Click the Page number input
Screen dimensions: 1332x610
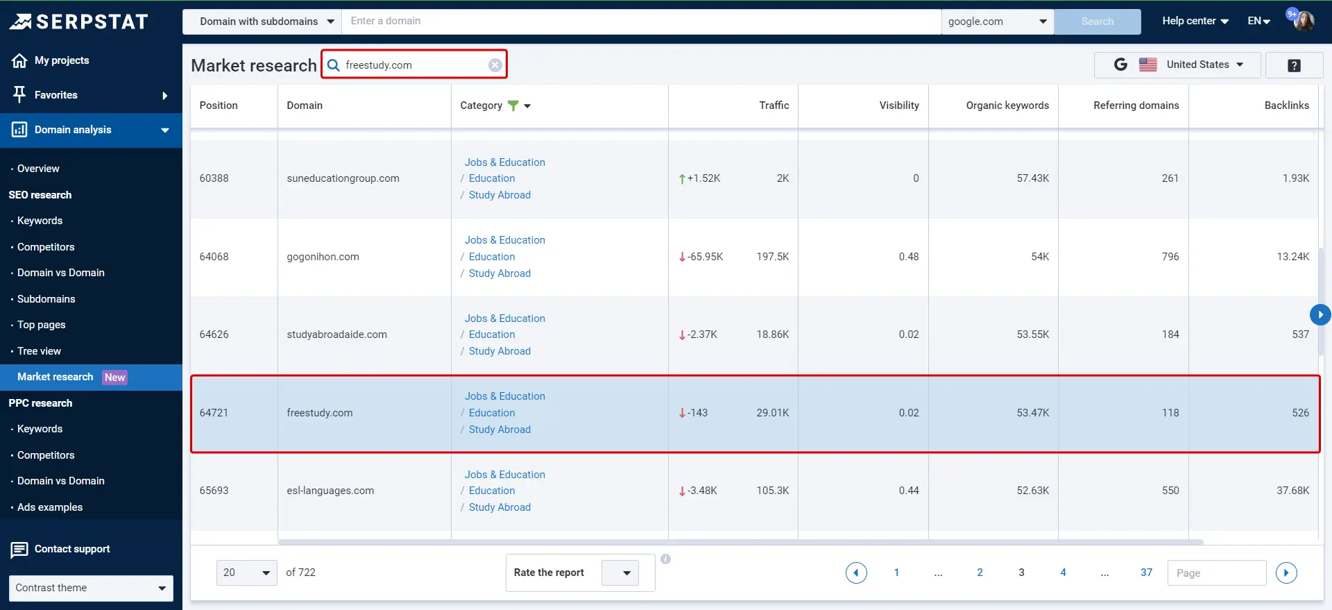point(1217,573)
